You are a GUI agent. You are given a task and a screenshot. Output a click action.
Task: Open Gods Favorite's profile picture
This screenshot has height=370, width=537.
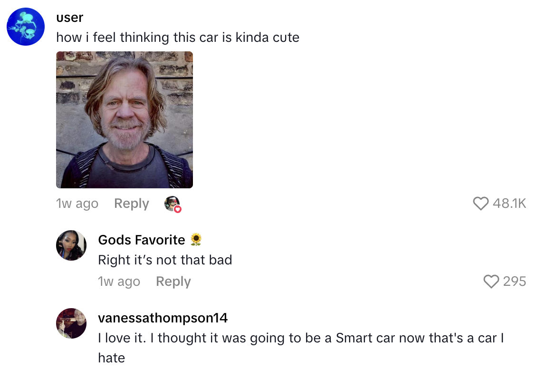[x=71, y=245]
